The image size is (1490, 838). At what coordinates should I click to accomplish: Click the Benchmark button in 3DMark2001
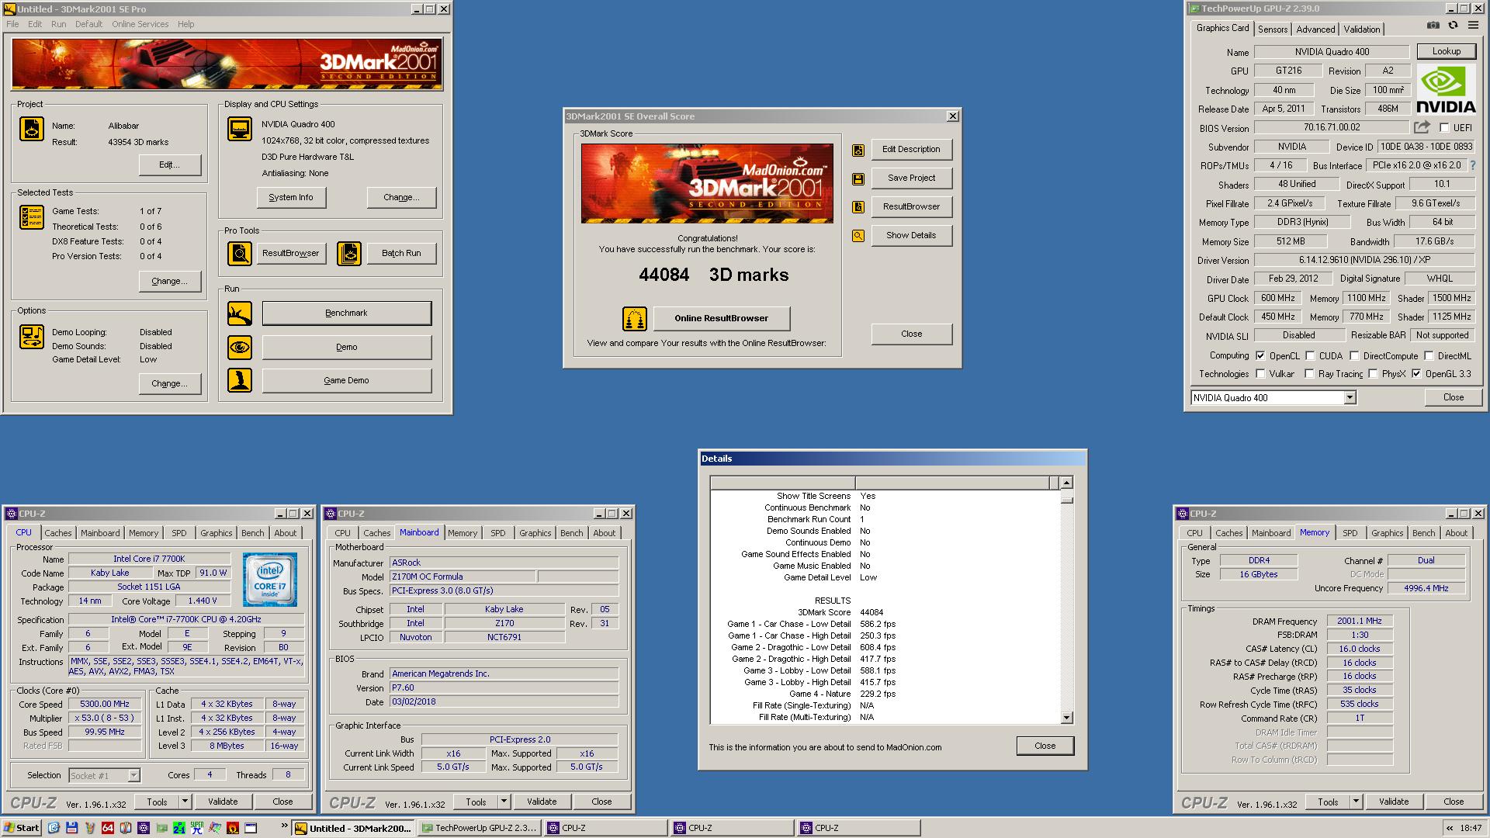coord(346,313)
